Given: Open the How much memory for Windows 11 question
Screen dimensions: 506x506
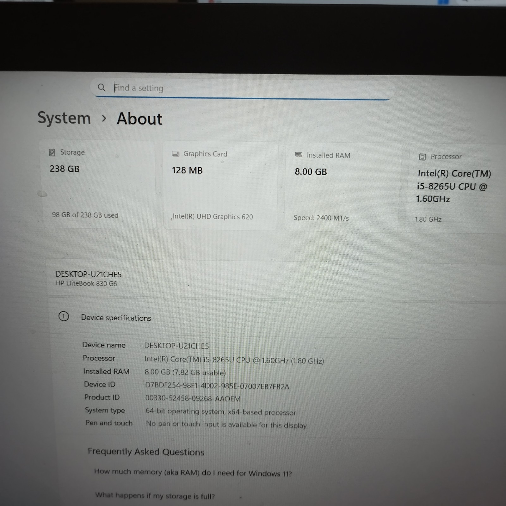Looking at the screenshot, I should [x=193, y=472].
